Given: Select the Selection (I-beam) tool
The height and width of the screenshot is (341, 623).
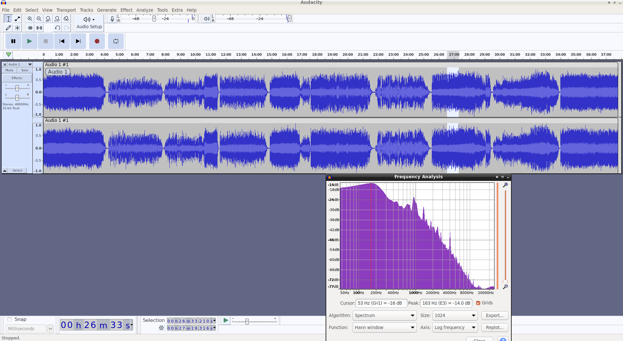Looking at the screenshot, I should point(8,19).
